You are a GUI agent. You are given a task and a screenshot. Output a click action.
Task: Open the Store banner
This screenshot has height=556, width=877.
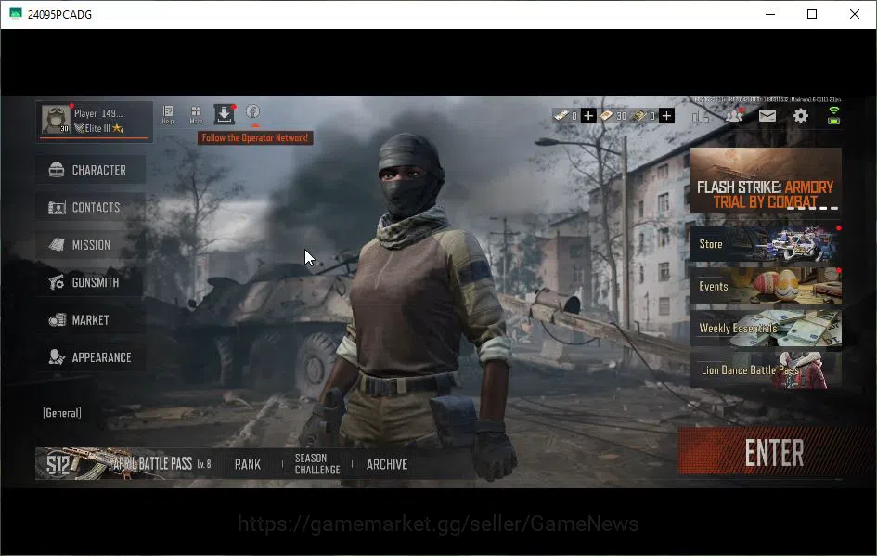(766, 244)
